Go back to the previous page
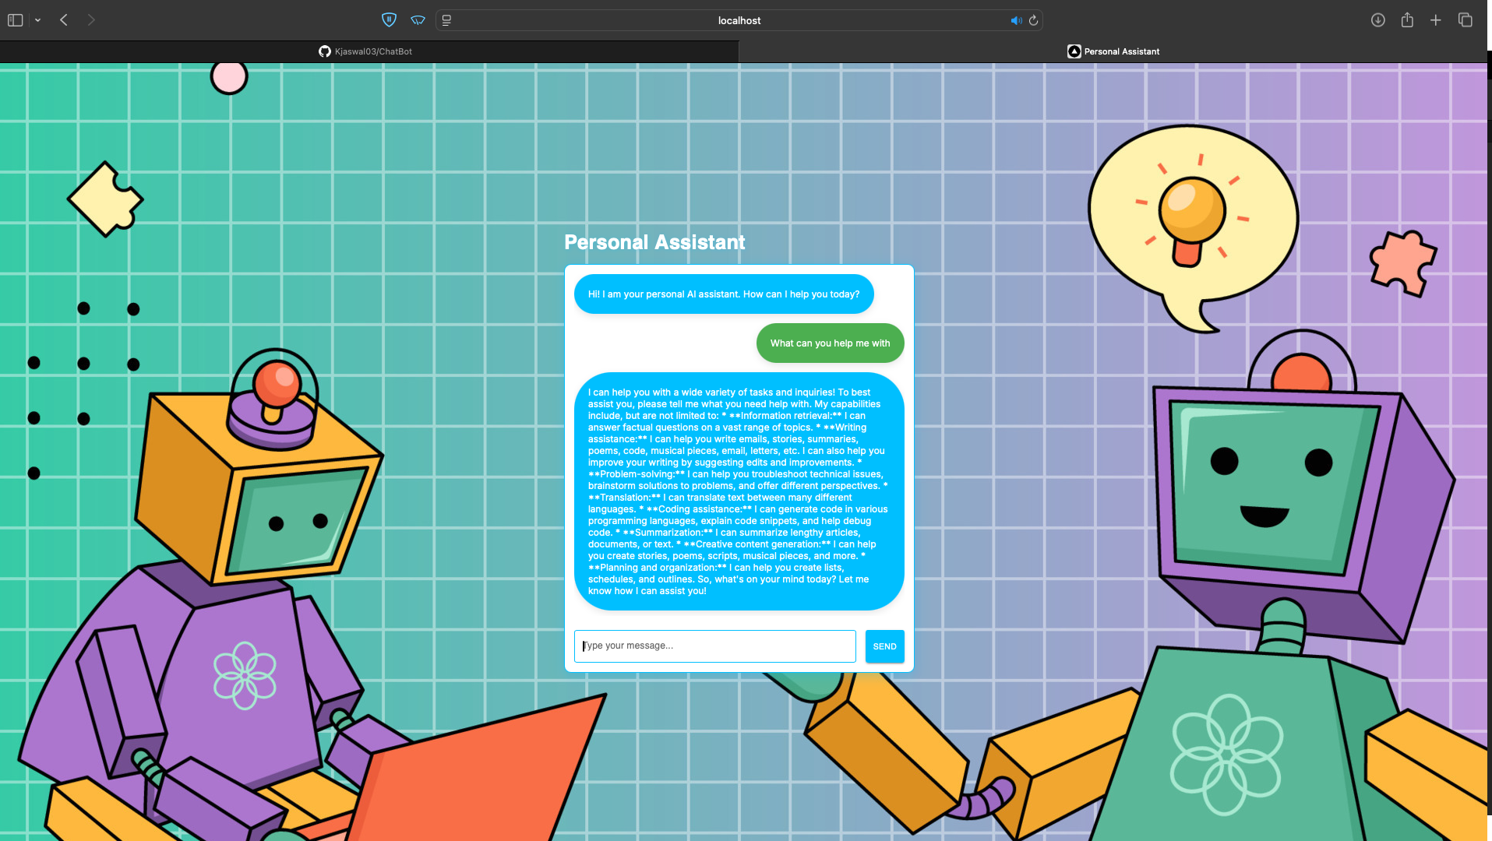This screenshot has width=1492, height=841. tap(64, 20)
